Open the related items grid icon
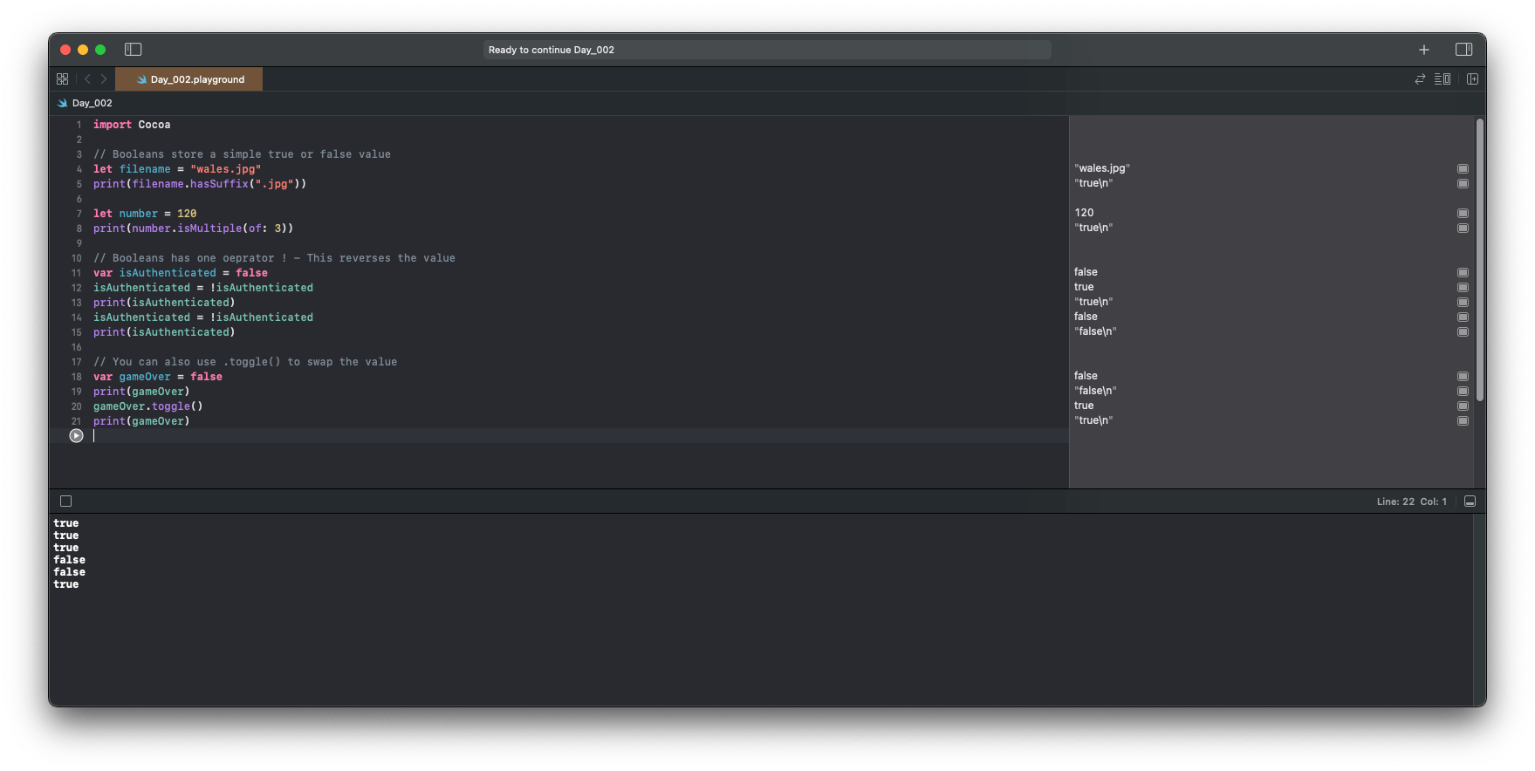The height and width of the screenshot is (771, 1535). [62, 78]
